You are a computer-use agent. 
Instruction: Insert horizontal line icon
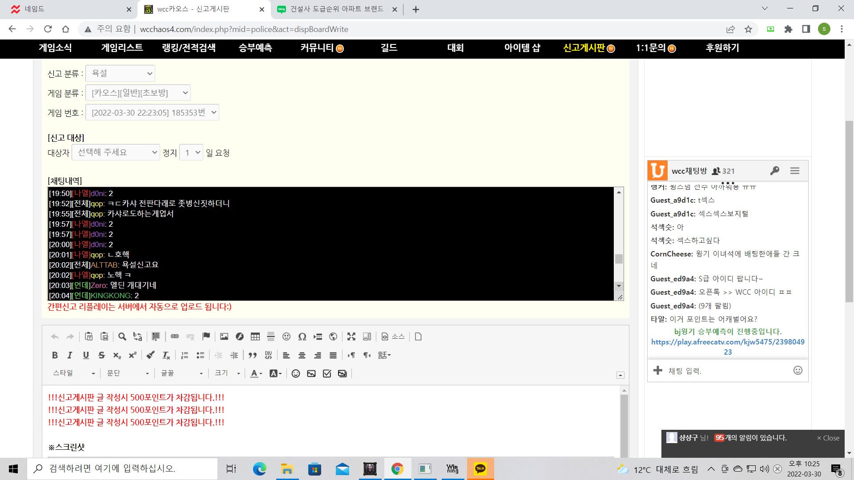tap(271, 336)
